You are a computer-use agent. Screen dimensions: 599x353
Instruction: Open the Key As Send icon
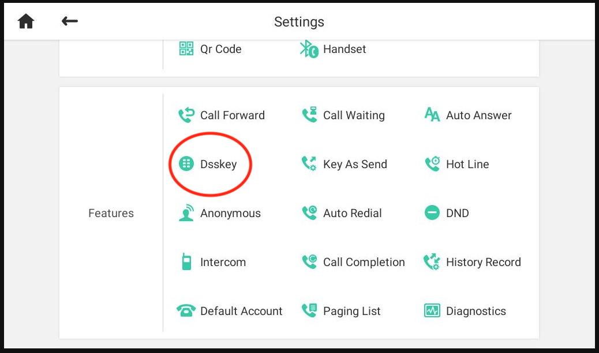[309, 164]
